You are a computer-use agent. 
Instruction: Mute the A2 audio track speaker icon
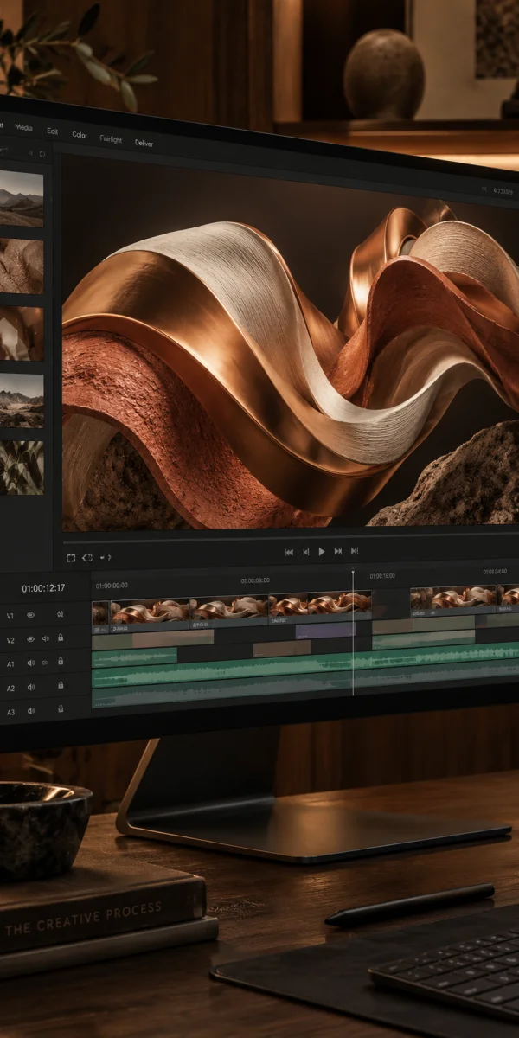[x=31, y=688]
